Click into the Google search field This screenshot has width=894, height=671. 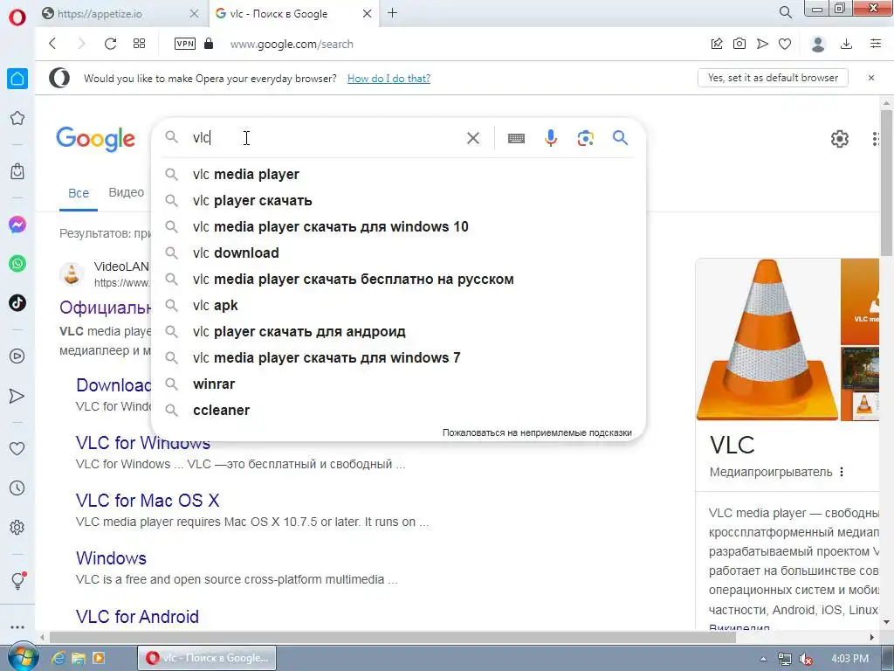[x=325, y=138]
